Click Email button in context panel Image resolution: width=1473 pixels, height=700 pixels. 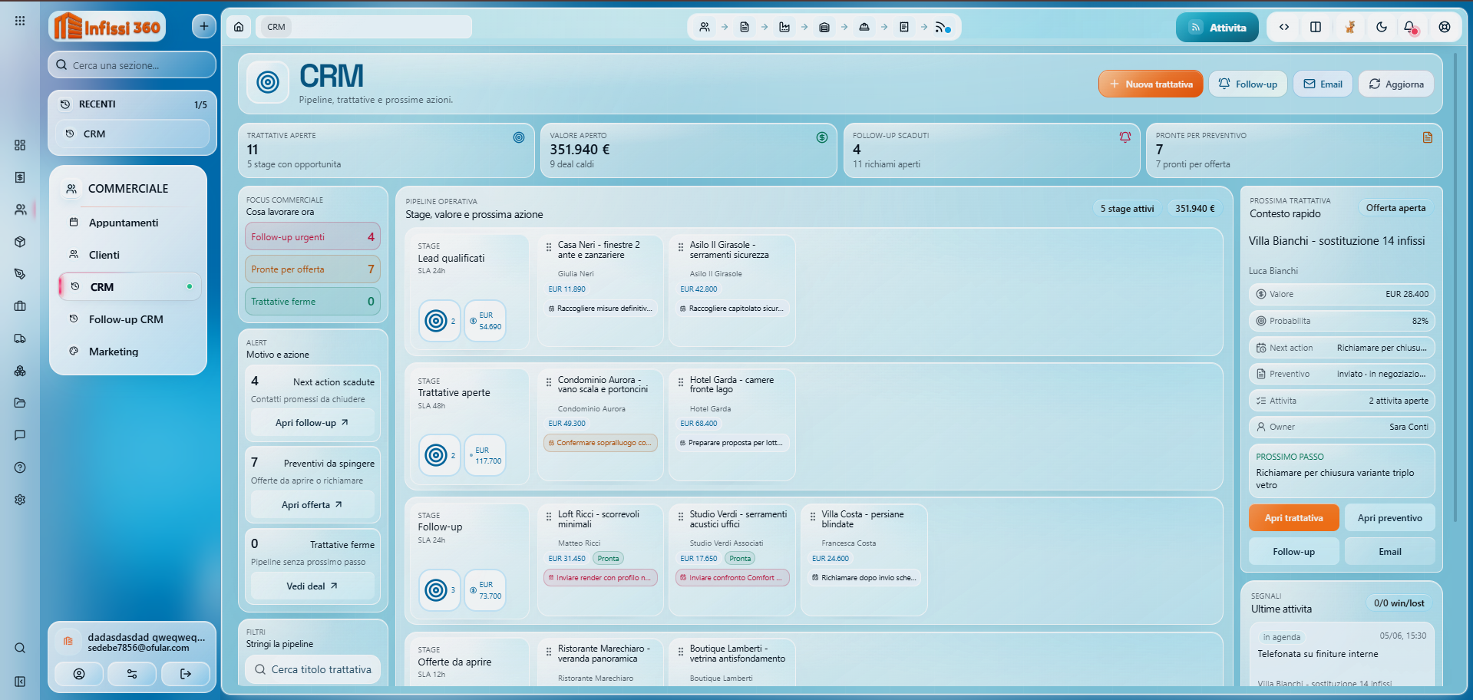(1389, 552)
